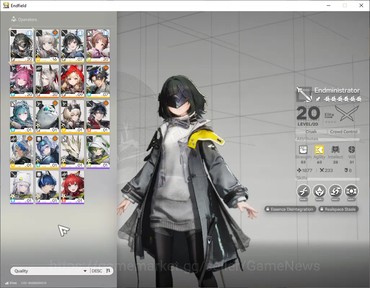Click the sword class icon beside Endministrator
This screenshot has height=288, width=370.
tap(304, 94)
